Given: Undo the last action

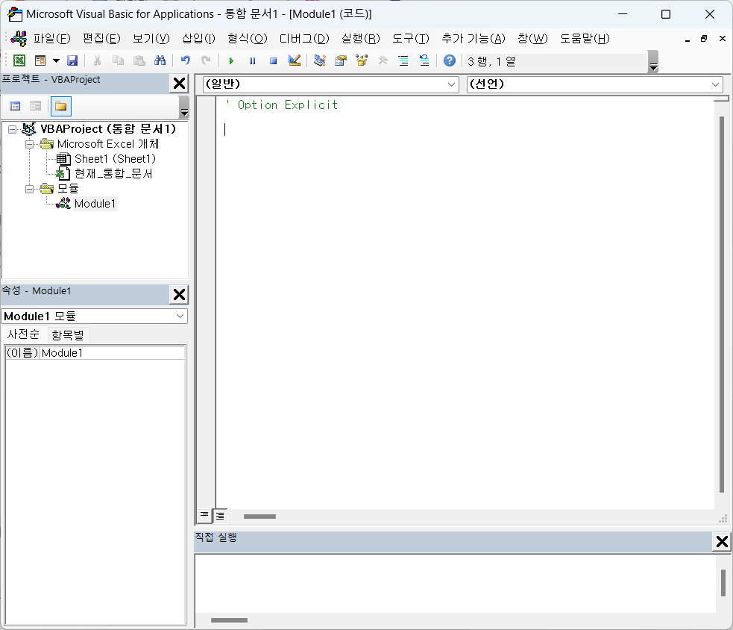Looking at the screenshot, I should click(186, 60).
